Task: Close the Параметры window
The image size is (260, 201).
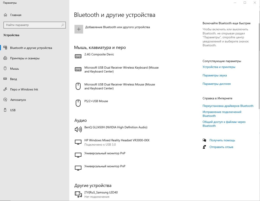Action: click(x=255, y=3)
